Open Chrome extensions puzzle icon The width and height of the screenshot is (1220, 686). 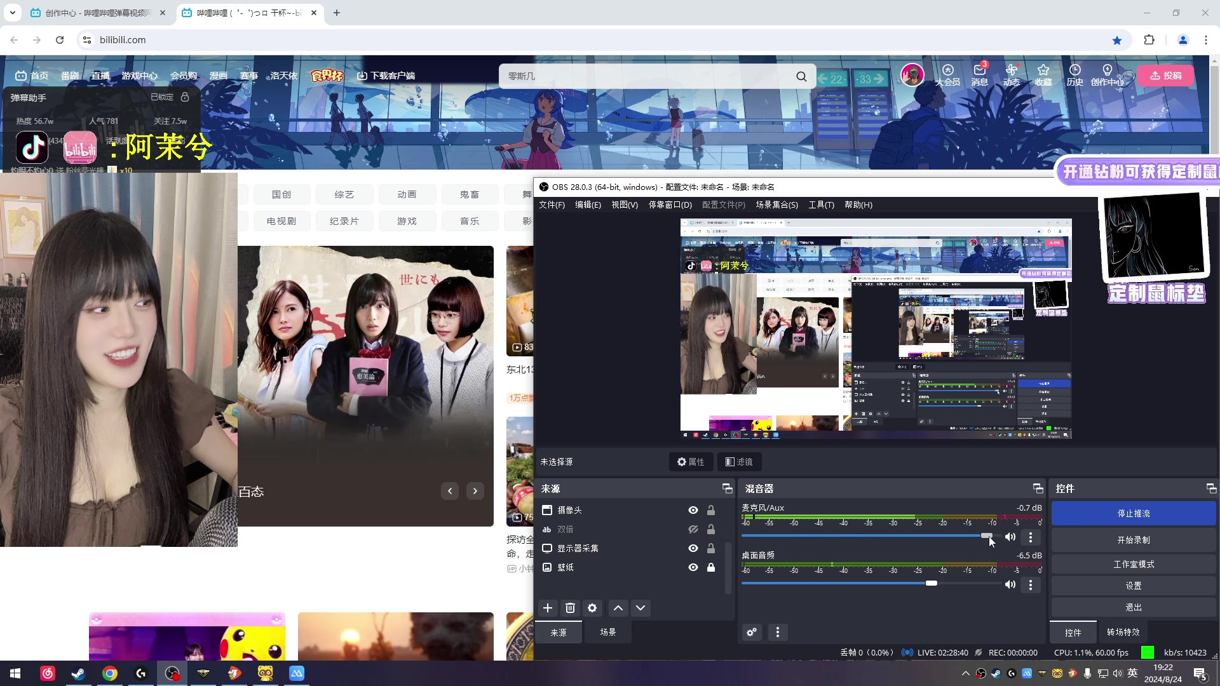pos(1149,40)
